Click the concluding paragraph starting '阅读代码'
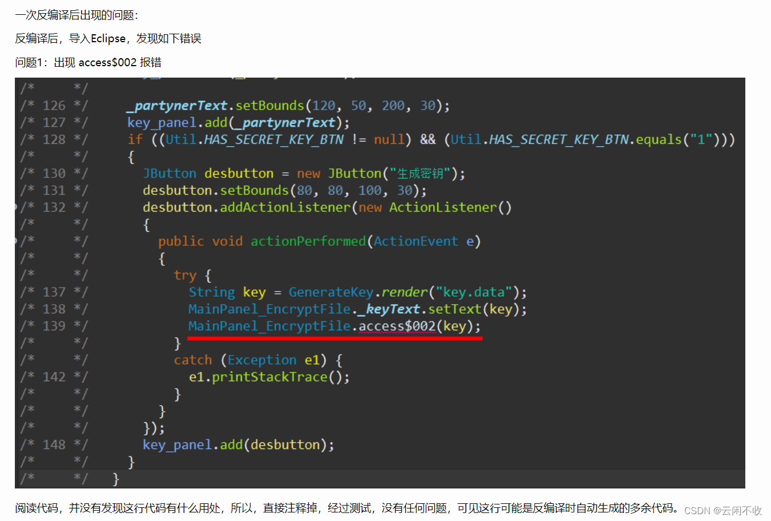The width and height of the screenshot is (771, 521). (347, 508)
